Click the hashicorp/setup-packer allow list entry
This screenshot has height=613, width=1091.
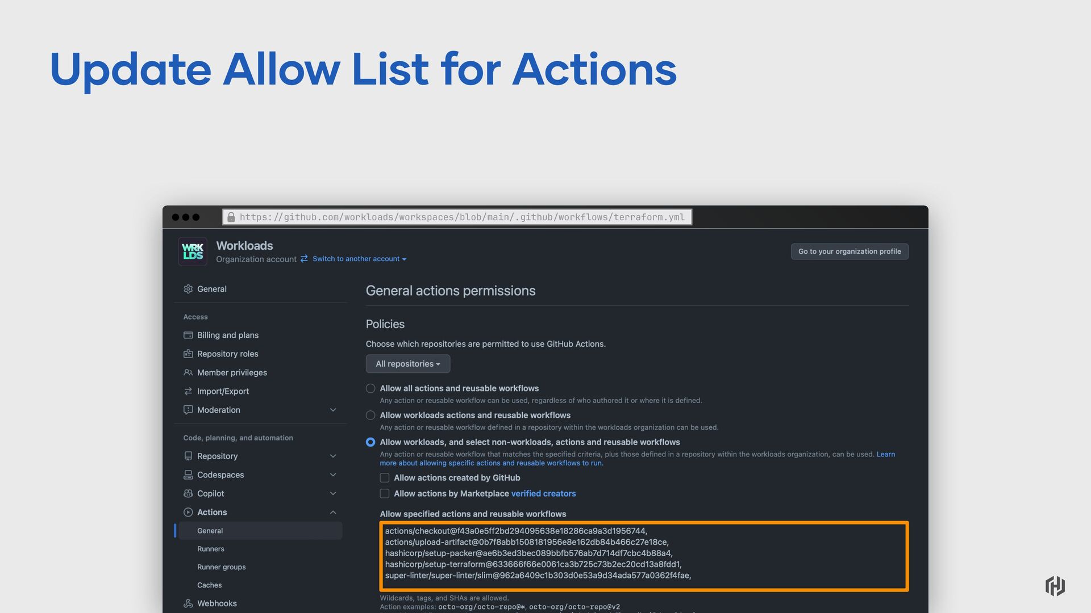point(528,553)
